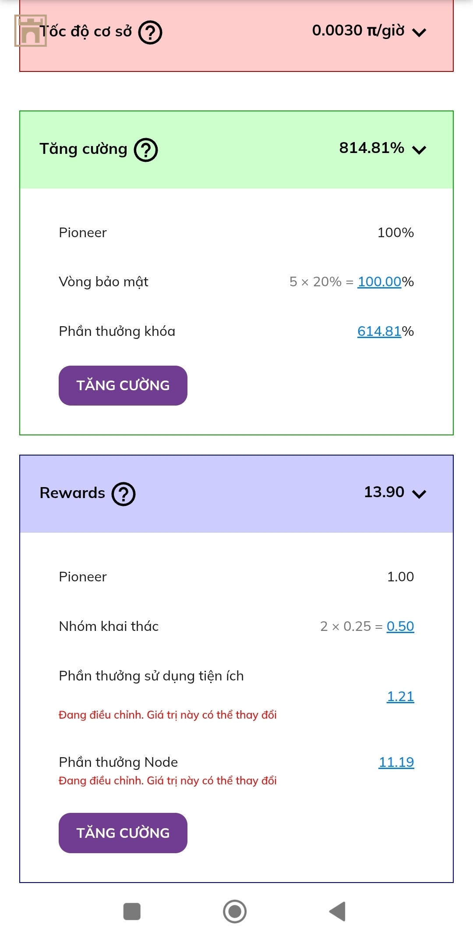Tap the Android recent apps square

(x=132, y=912)
